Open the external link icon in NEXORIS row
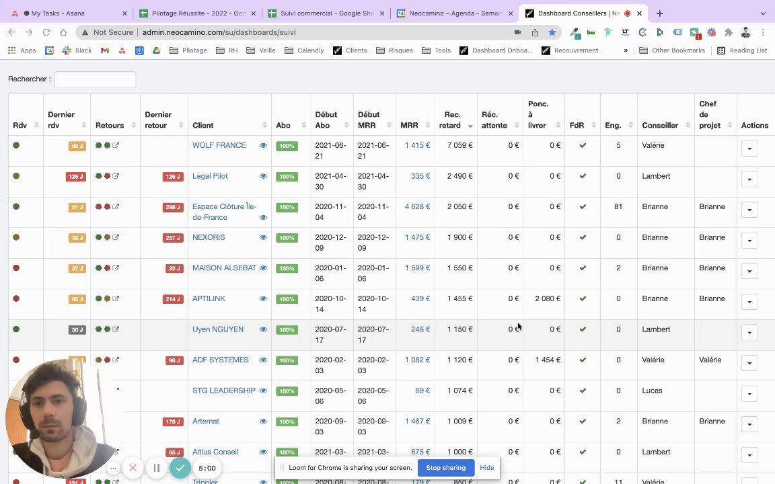This screenshot has height=484, width=775. [116, 237]
